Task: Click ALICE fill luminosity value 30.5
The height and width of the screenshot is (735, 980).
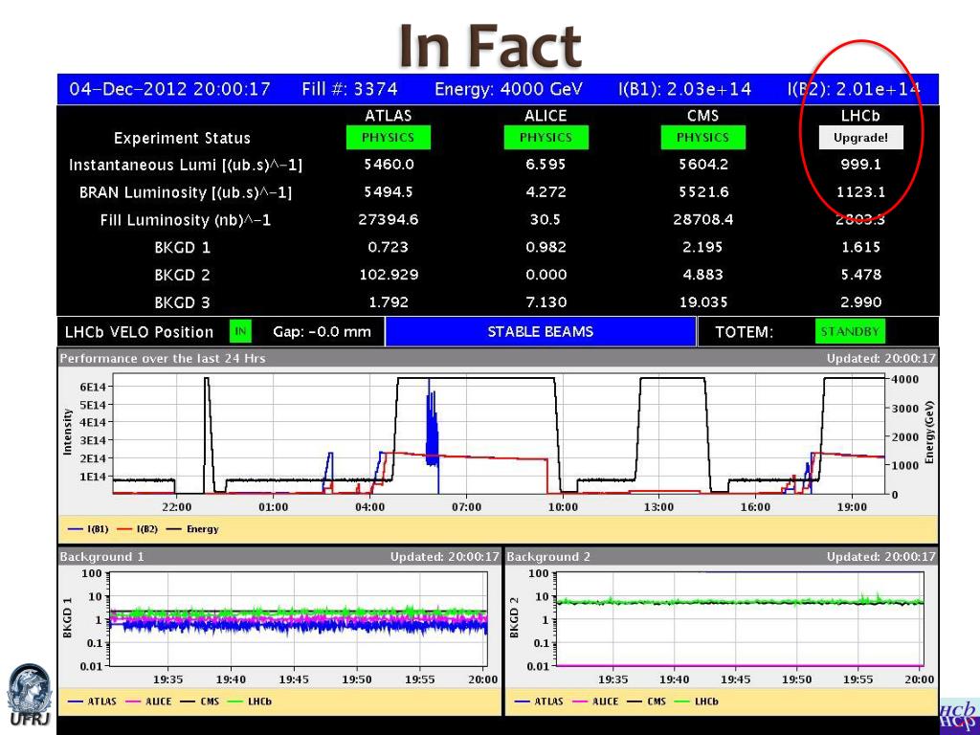Action: (546, 219)
